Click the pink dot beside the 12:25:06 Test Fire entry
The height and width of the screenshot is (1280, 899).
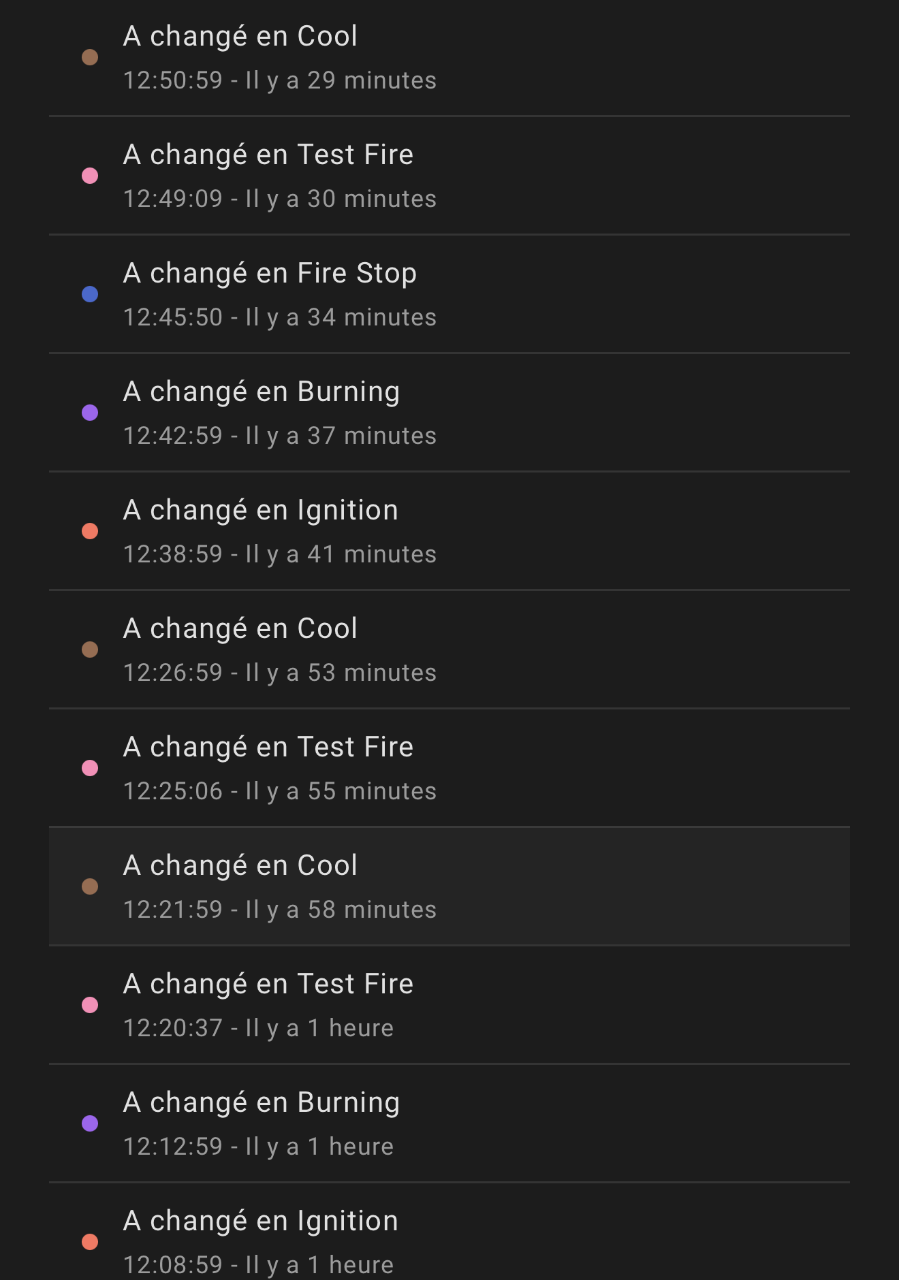click(90, 768)
